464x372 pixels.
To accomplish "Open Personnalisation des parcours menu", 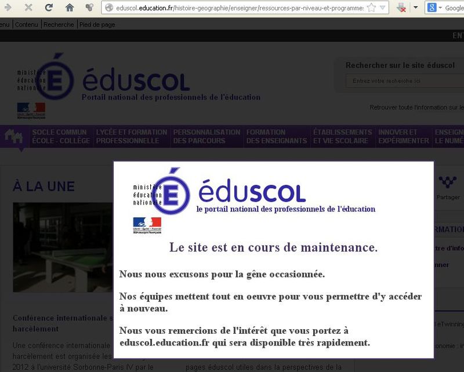I will [x=206, y=136].
